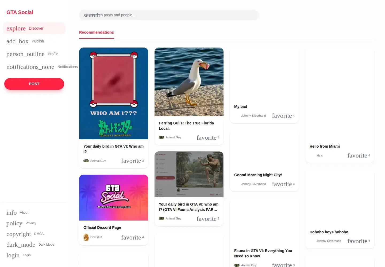385x267 pixels.
Task: Click the add_box icon beside Publish
Action: click(17, 41)
